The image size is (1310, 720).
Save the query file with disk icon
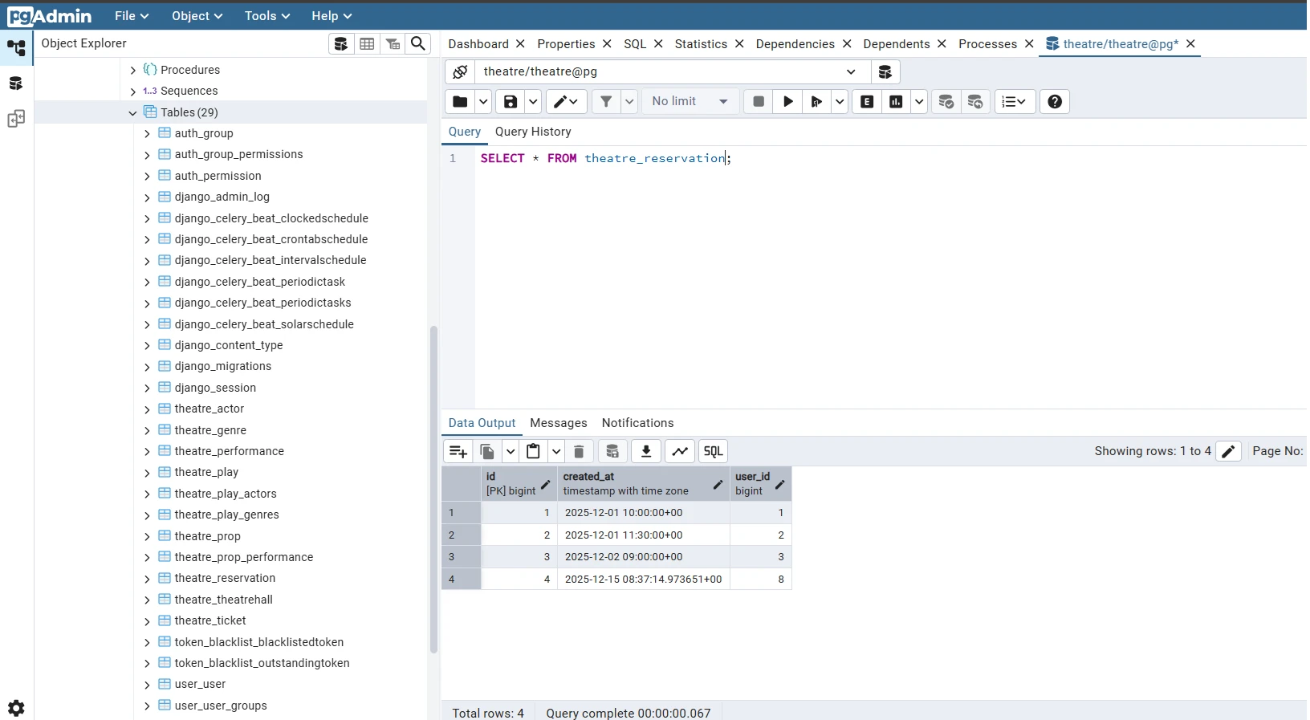pos(511,101)
